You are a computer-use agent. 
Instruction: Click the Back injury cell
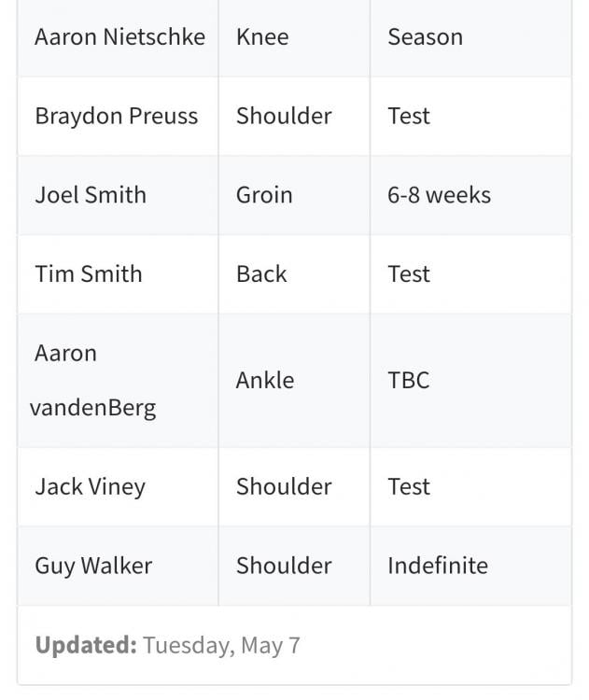(x=261, y=274)
